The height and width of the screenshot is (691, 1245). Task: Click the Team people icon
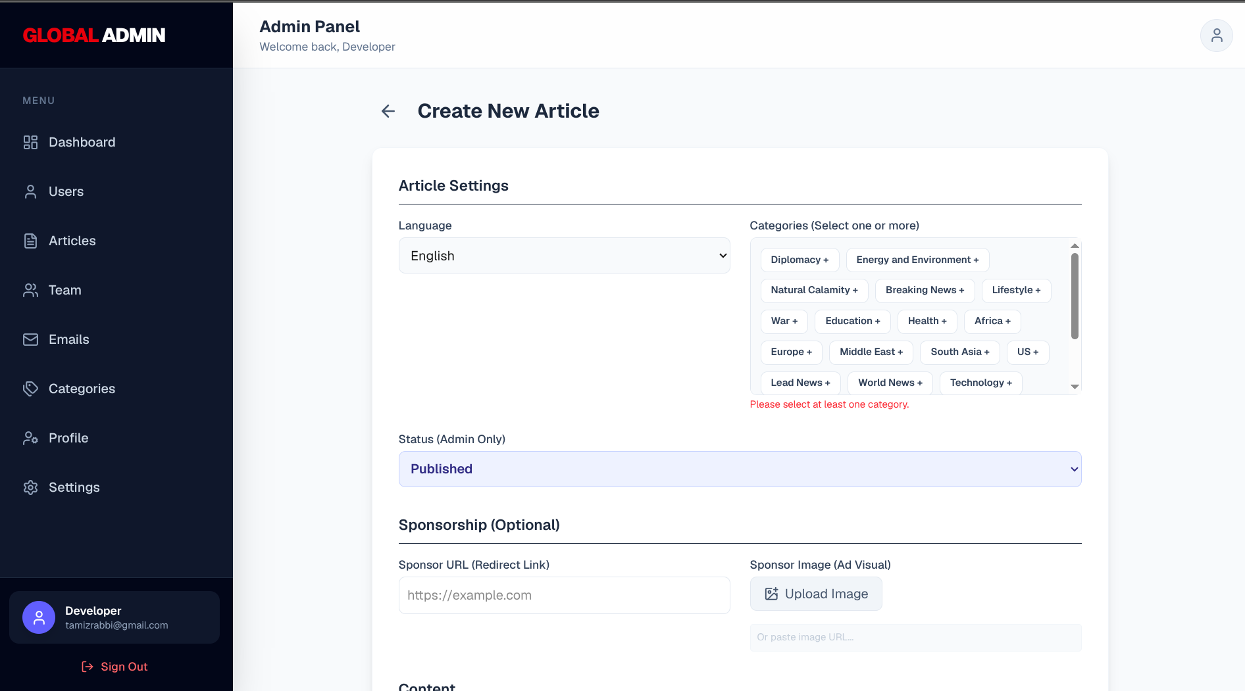30,290
